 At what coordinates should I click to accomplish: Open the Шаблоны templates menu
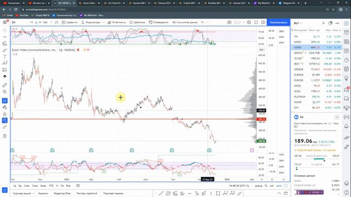137,22
